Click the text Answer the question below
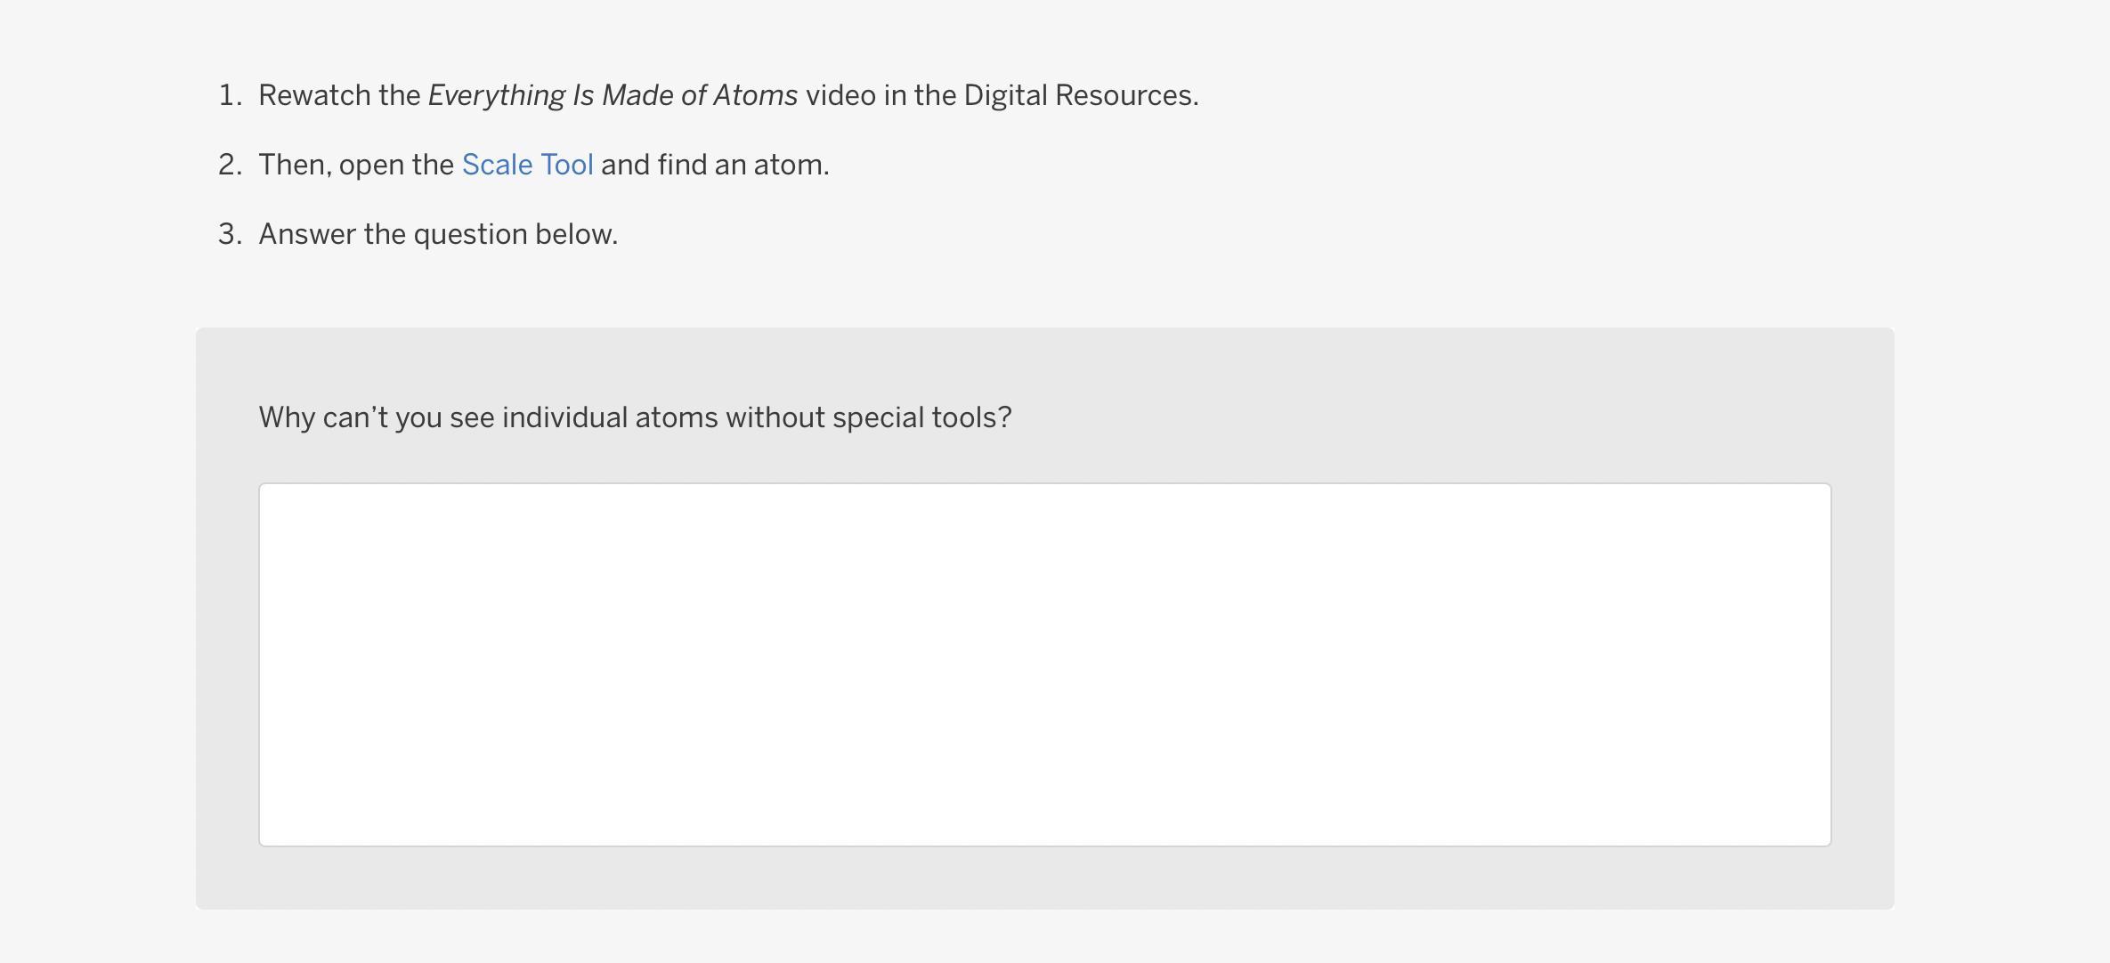The height and width of the screenshot is (963, 2110). (x=438, y=234)
